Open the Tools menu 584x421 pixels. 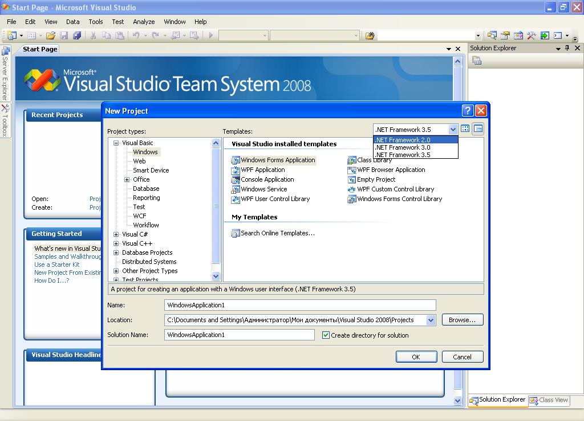click(95, 22)
